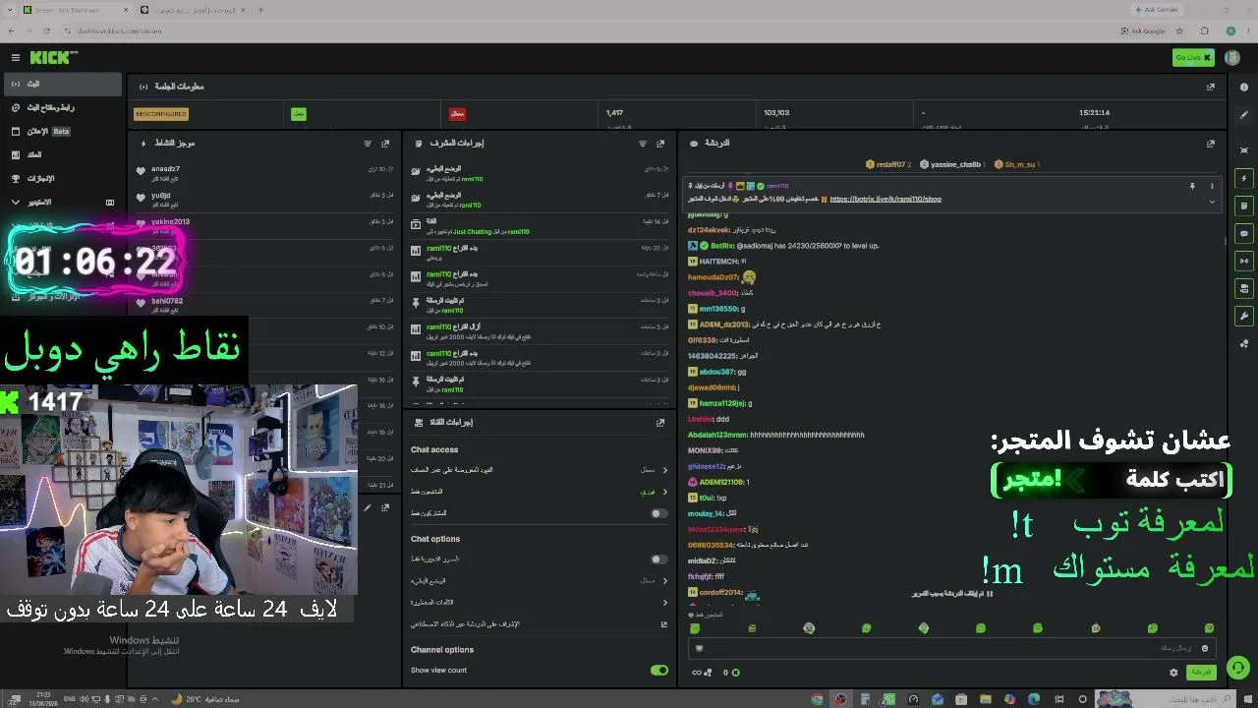Click the info icon on right sidebar
Image resolution: width=1258 pixels, height=708 pixels.
click(x=1244, y=87)
